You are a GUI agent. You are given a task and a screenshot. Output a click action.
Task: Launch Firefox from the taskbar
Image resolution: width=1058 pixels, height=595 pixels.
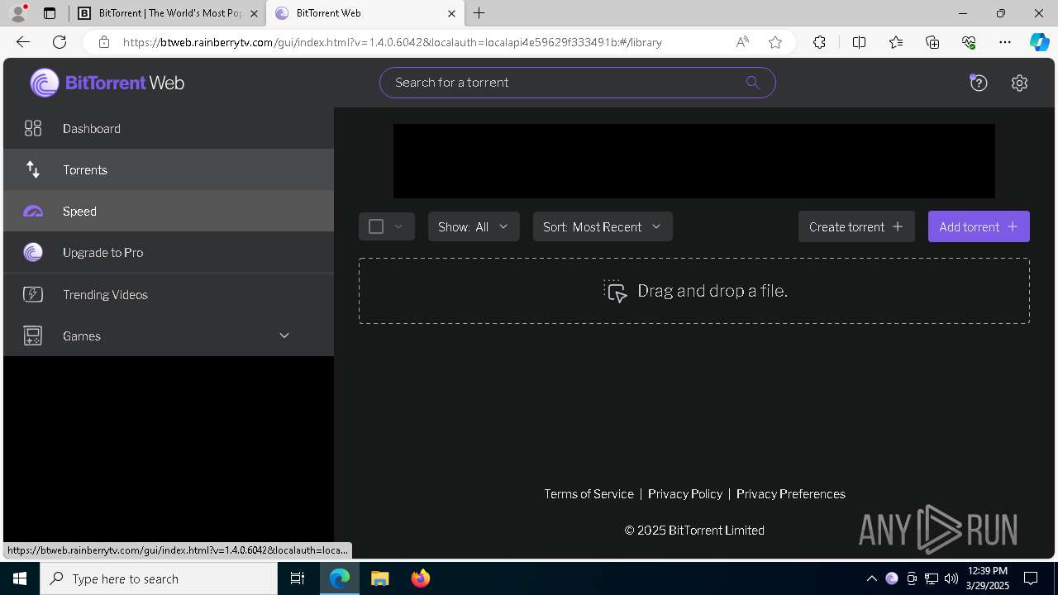(x=421, y=578)
